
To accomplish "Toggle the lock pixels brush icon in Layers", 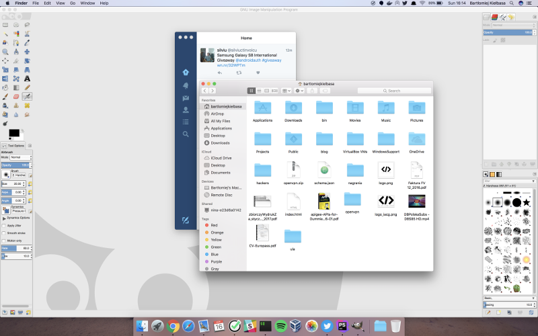I will (495, 40).
